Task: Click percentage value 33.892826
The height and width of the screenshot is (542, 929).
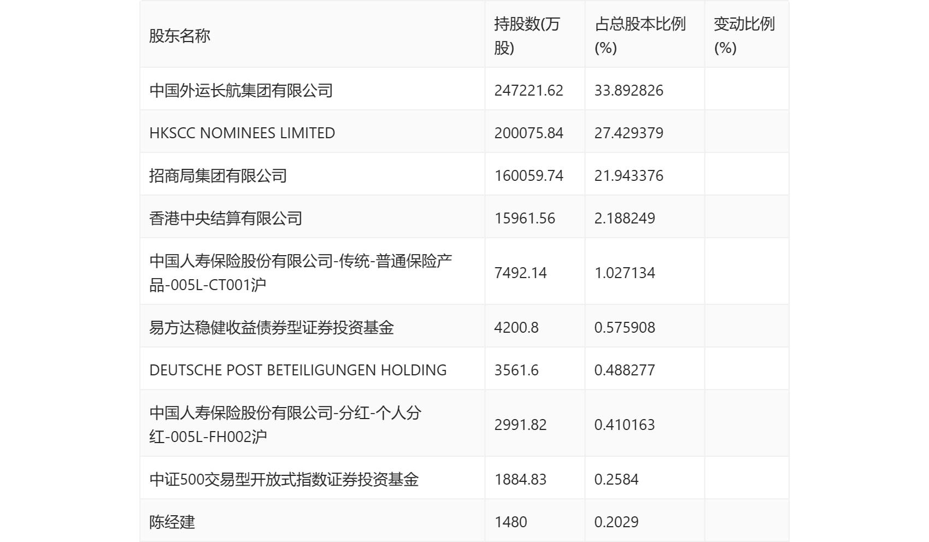Action: coord(629,90)
